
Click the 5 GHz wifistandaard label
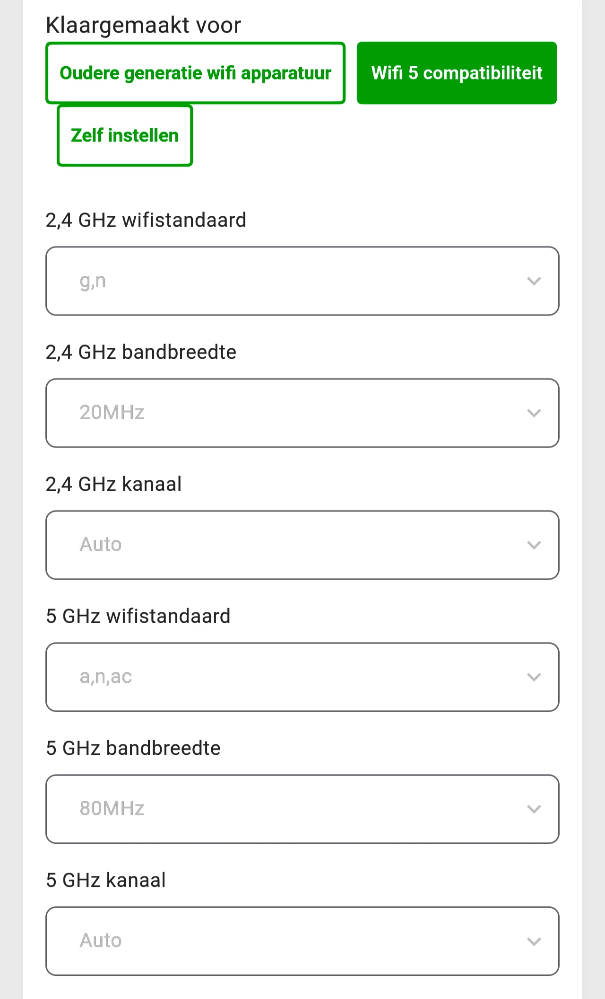(x=138, y=617)
